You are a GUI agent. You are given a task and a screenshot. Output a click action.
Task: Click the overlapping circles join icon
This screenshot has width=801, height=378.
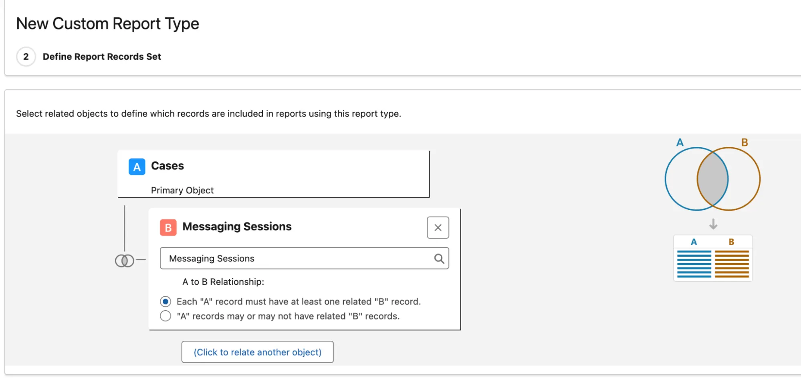tap(124, 261)
